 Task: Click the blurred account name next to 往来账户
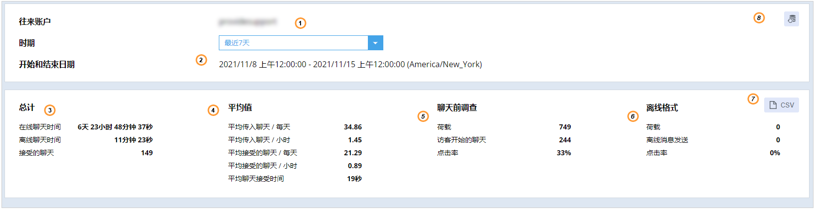point(248,22)
